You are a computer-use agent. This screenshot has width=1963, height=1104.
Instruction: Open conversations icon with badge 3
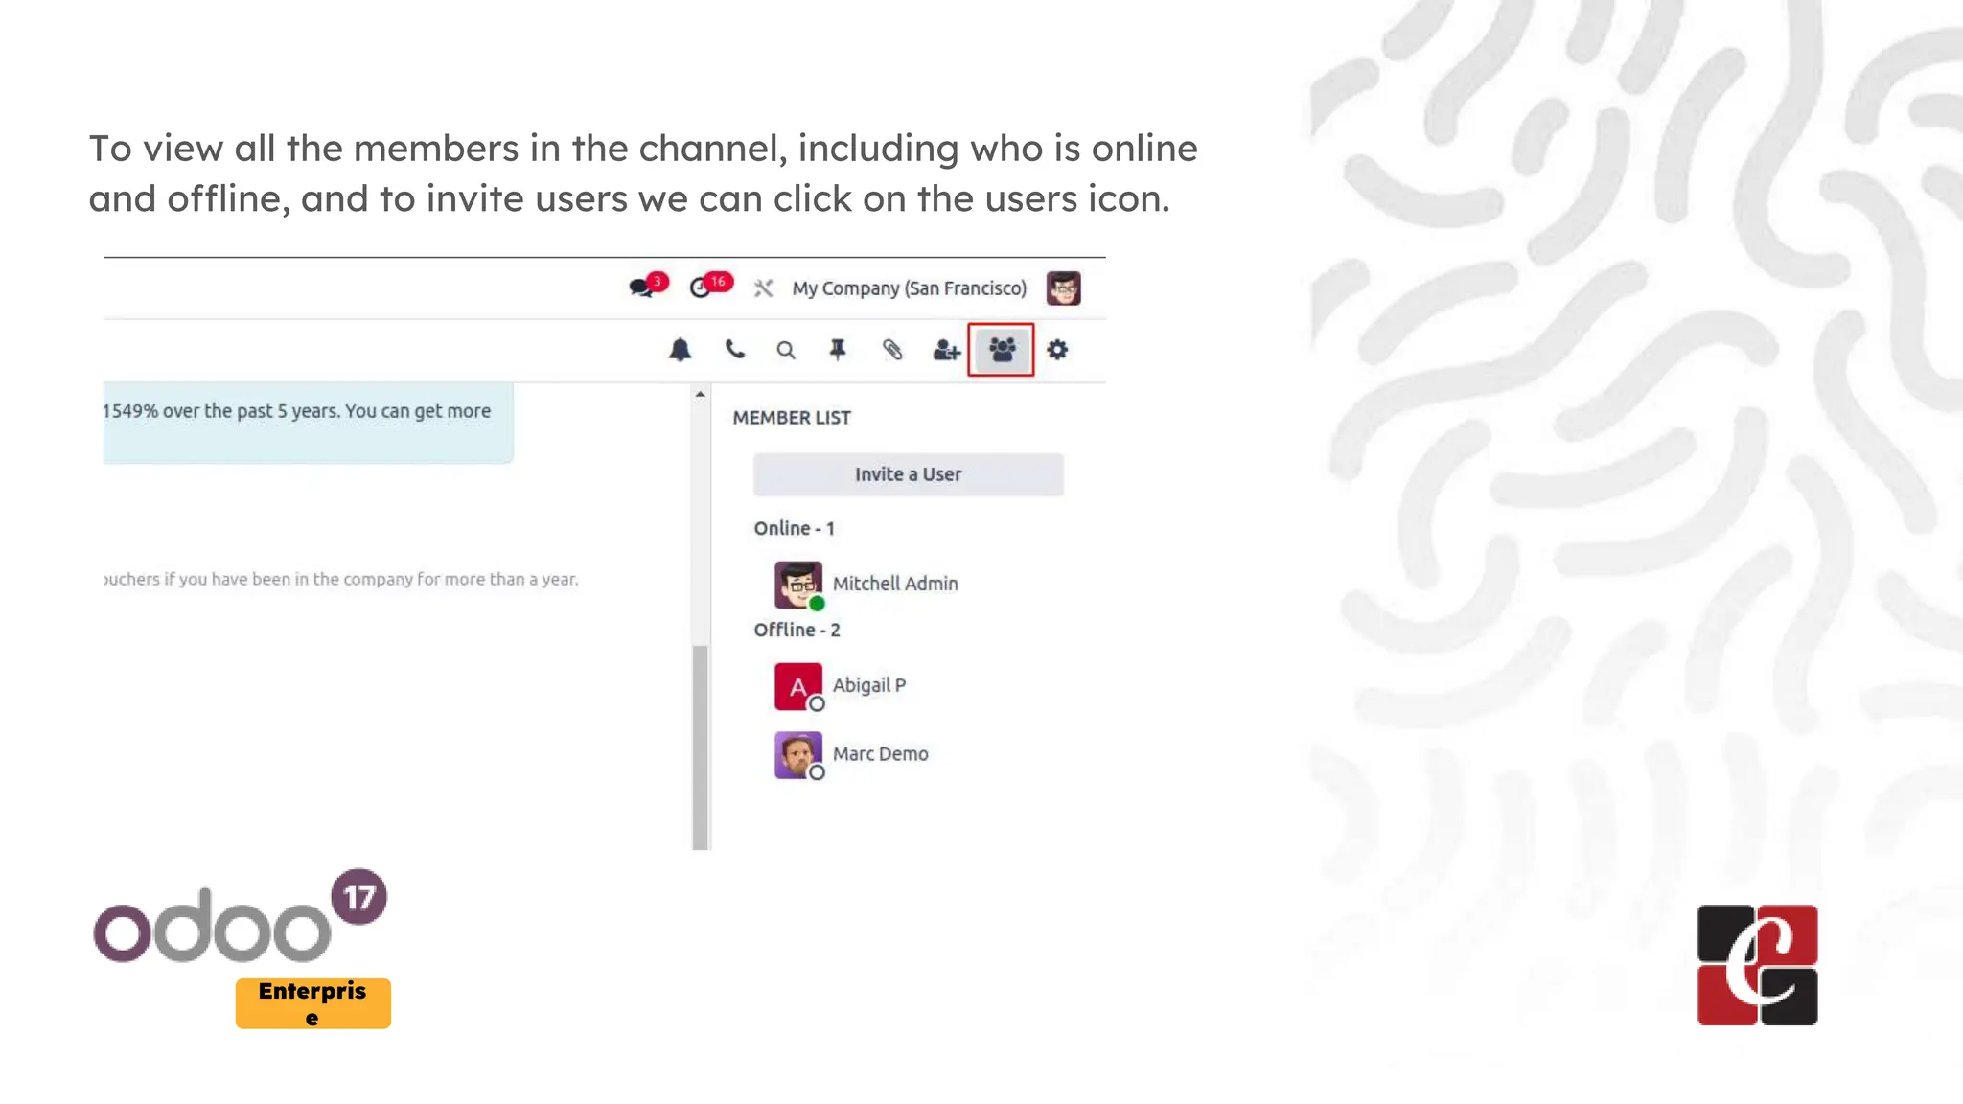coord(641,287)
